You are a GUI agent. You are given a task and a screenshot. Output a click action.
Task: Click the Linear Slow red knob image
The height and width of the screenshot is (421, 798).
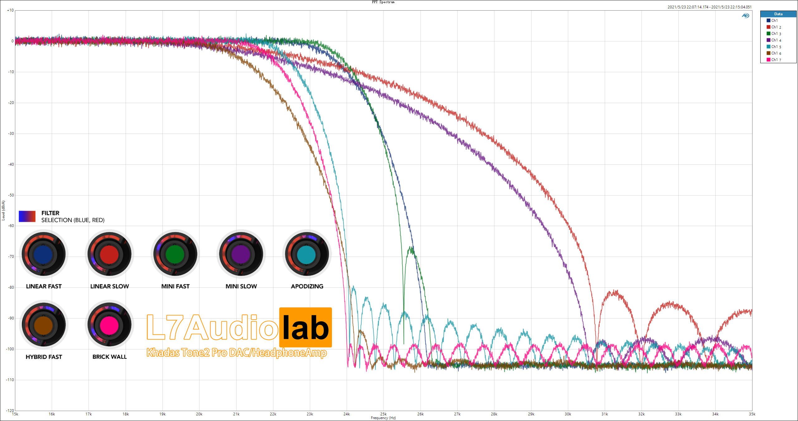tap(109, 254)
